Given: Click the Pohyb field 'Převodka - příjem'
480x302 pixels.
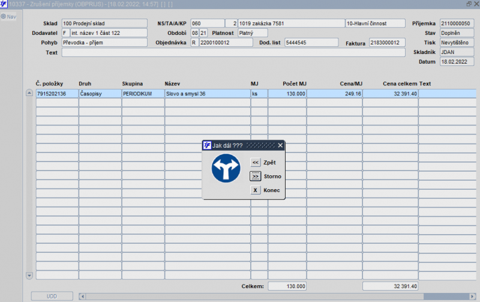Looking at the screenshot, I should [x=104, y=43].
